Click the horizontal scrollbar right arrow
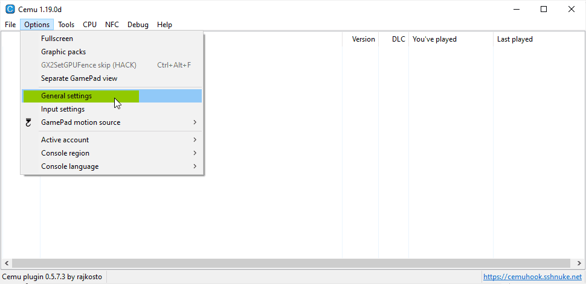 pyautogui.click(x=581, y=263)
